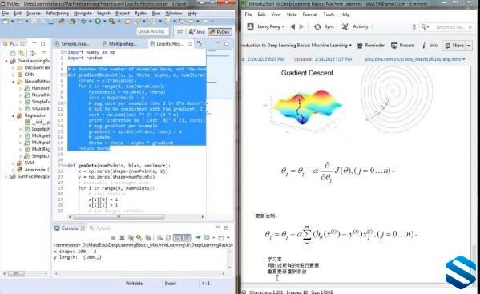480x294 pixels.
Task: Open the Share button dropdown arrow
Action: pos(469,46)
